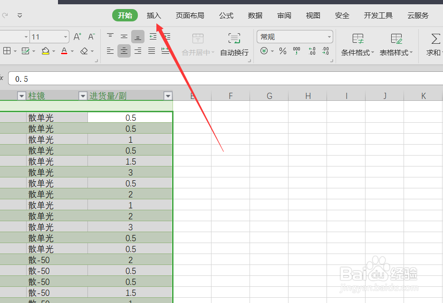Click the increase font size icon
443x303 pixels.
tap(77, 37)
